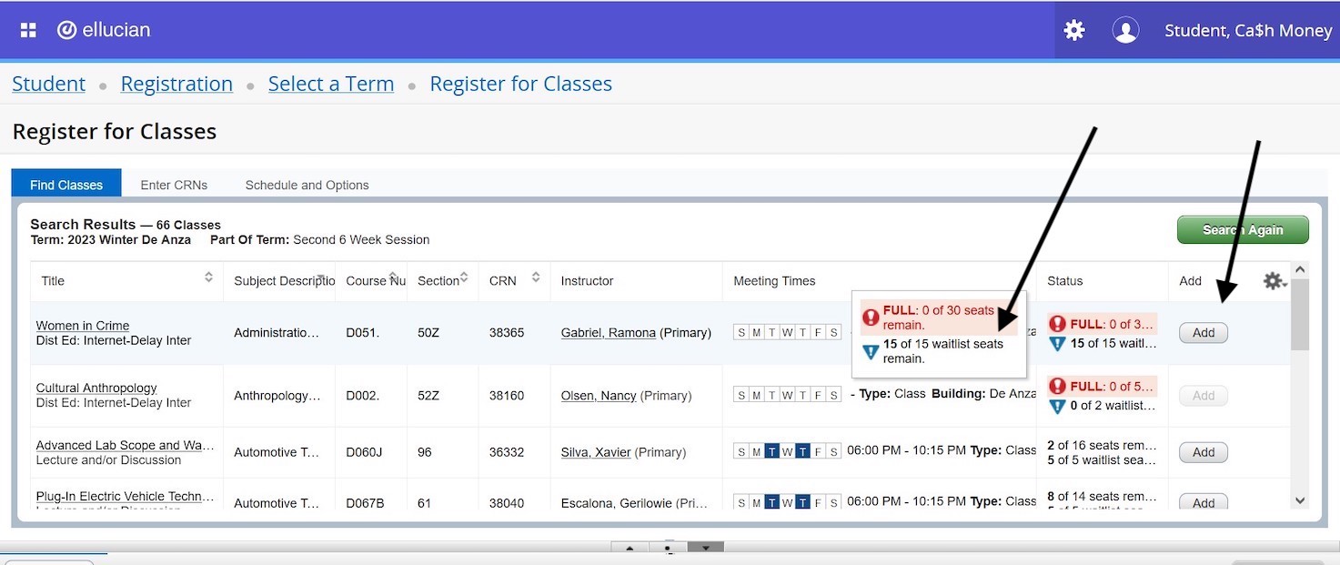This screenshot has height=565, width=1340.
Task: Click the Ellucian logo
Action: [x=104, y=30]
